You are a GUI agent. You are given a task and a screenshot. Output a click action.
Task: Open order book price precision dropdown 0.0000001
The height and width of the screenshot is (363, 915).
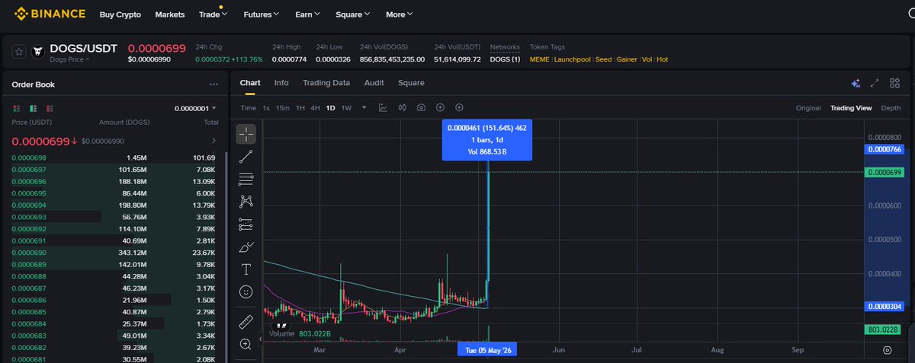pyautogui.click(x=195, y=109)
